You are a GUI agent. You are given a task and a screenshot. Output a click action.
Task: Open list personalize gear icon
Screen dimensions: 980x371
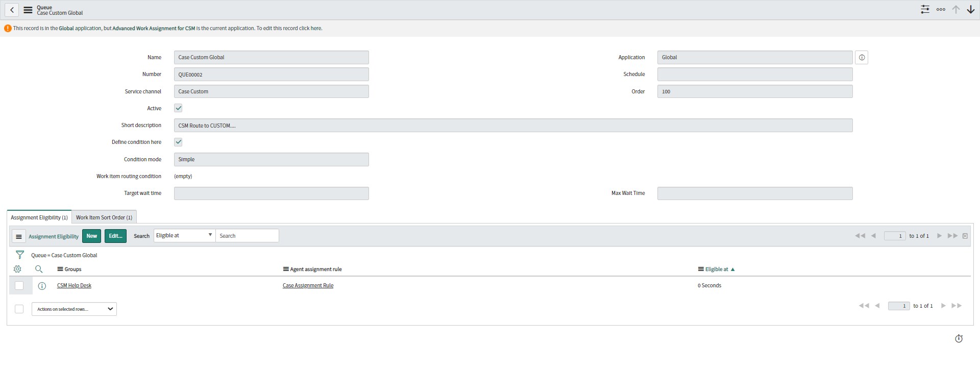17,269
